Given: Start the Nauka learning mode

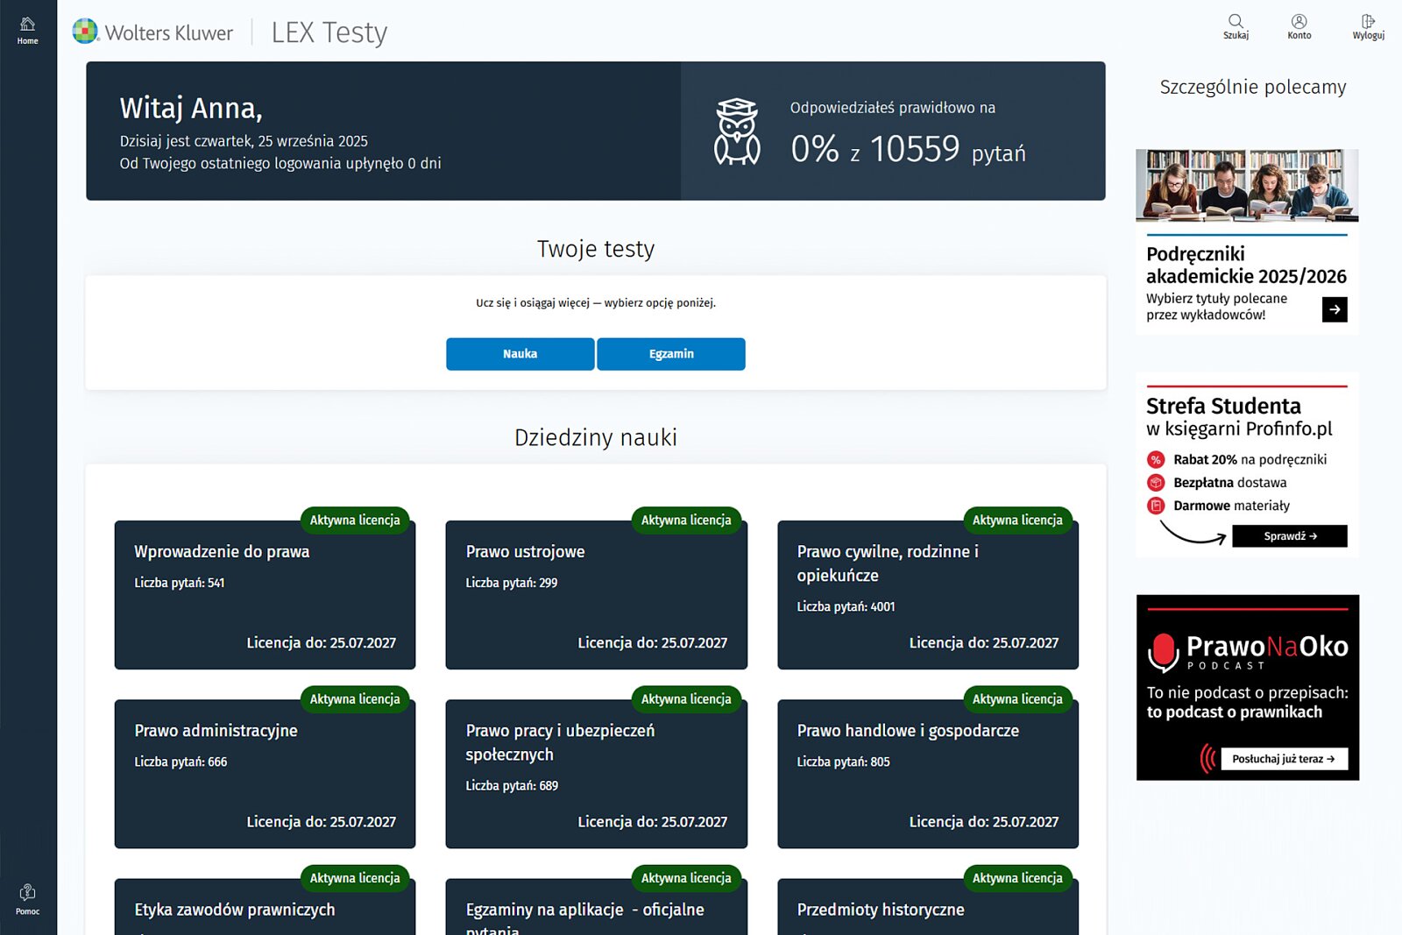Looking at the screenshot, I should pyautogui.click(x=520, y=354).
